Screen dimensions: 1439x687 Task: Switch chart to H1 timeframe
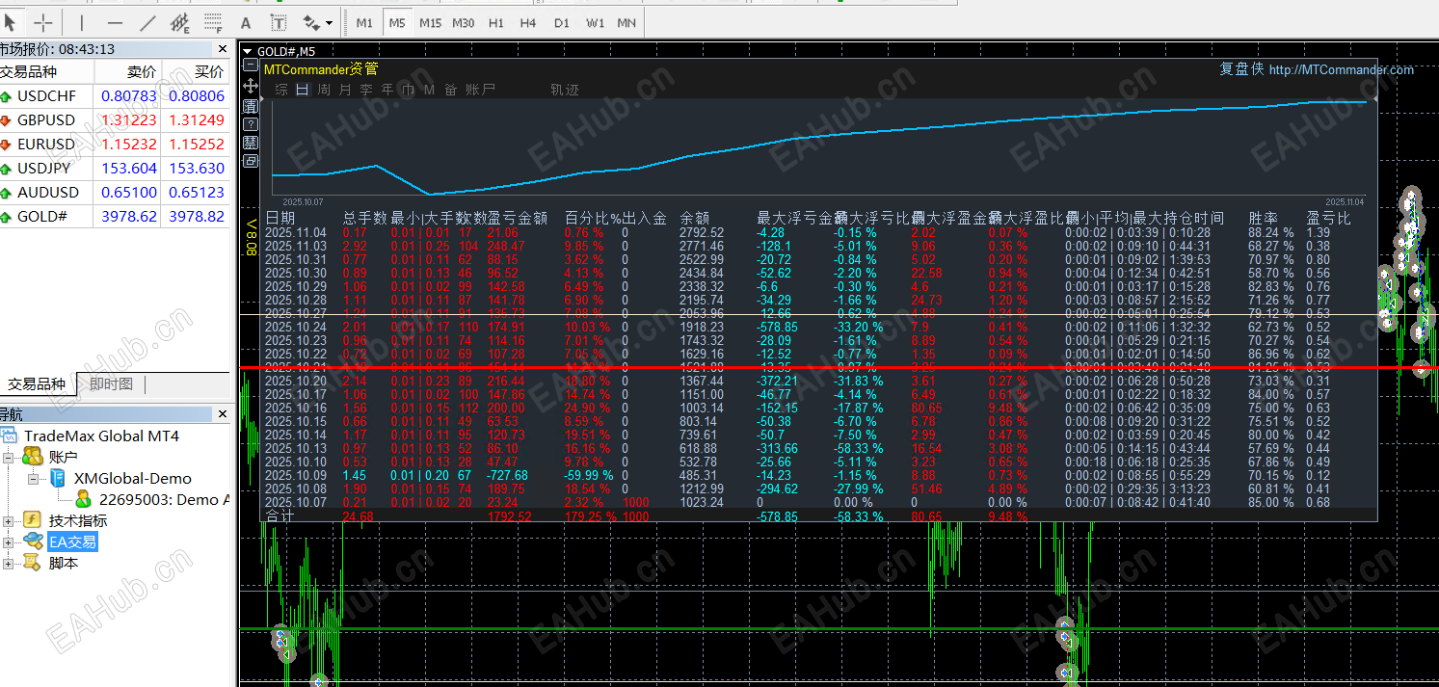coord(496,22)
